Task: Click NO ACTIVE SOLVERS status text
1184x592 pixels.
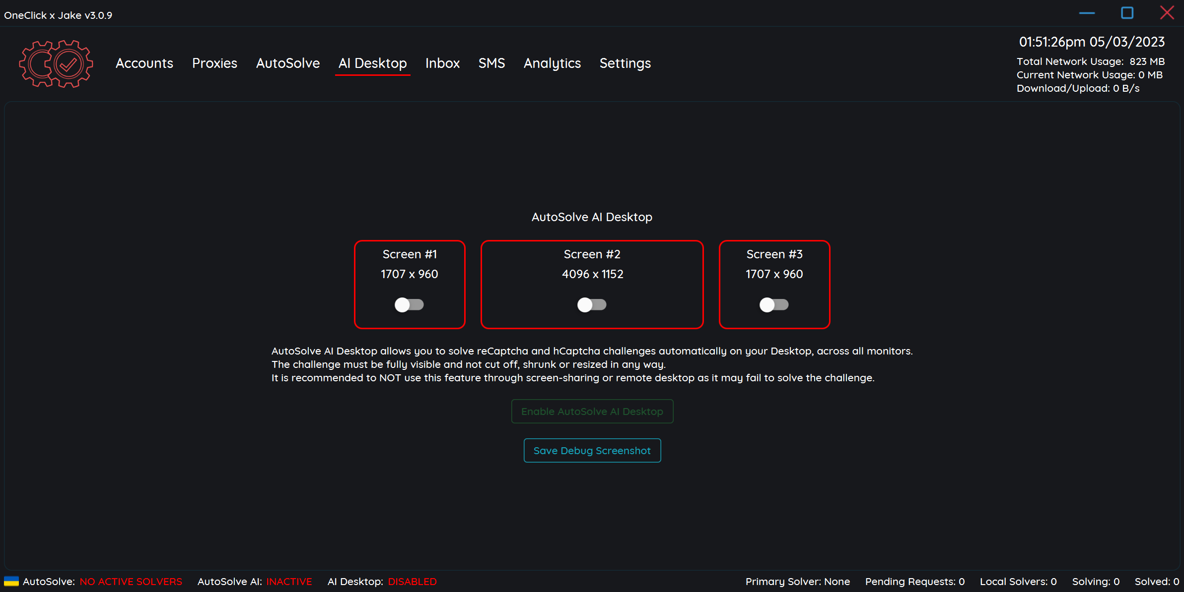Action: click(x=131, y=582)
